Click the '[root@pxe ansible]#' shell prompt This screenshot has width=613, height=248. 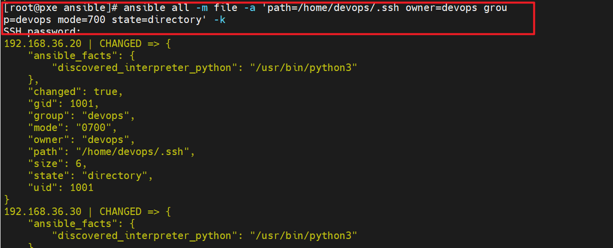click(60, 9)
